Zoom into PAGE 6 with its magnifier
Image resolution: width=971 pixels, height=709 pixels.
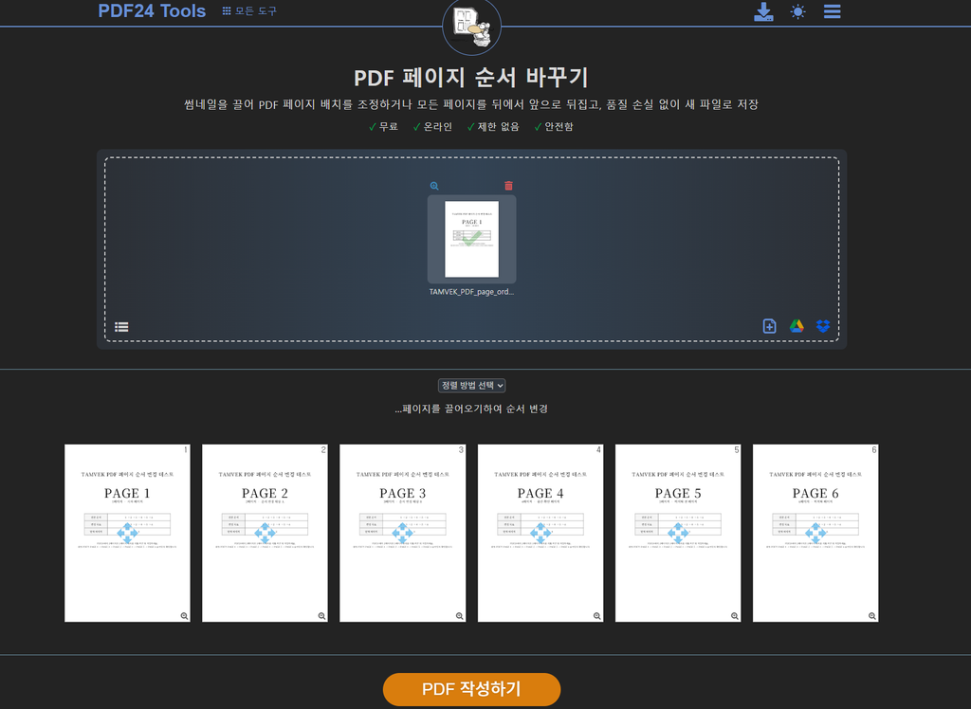[x=872, y=616]
